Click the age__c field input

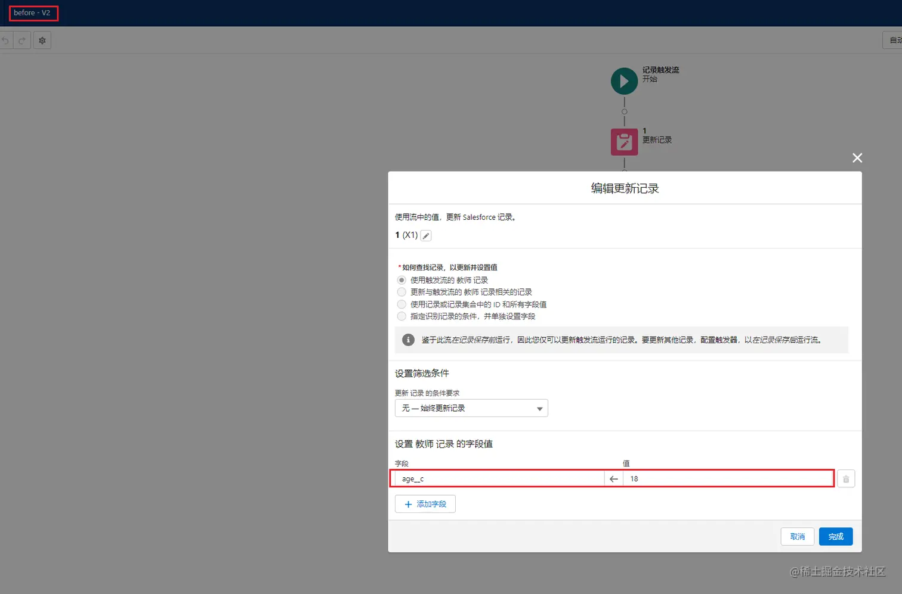[499, 479]
